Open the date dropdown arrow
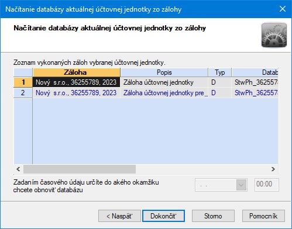The image size is (292, 229). tap(241, 185)
